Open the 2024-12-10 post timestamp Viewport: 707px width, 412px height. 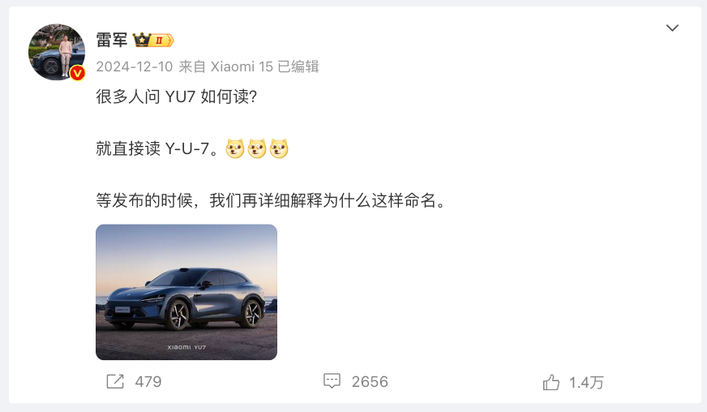(135, 67)
